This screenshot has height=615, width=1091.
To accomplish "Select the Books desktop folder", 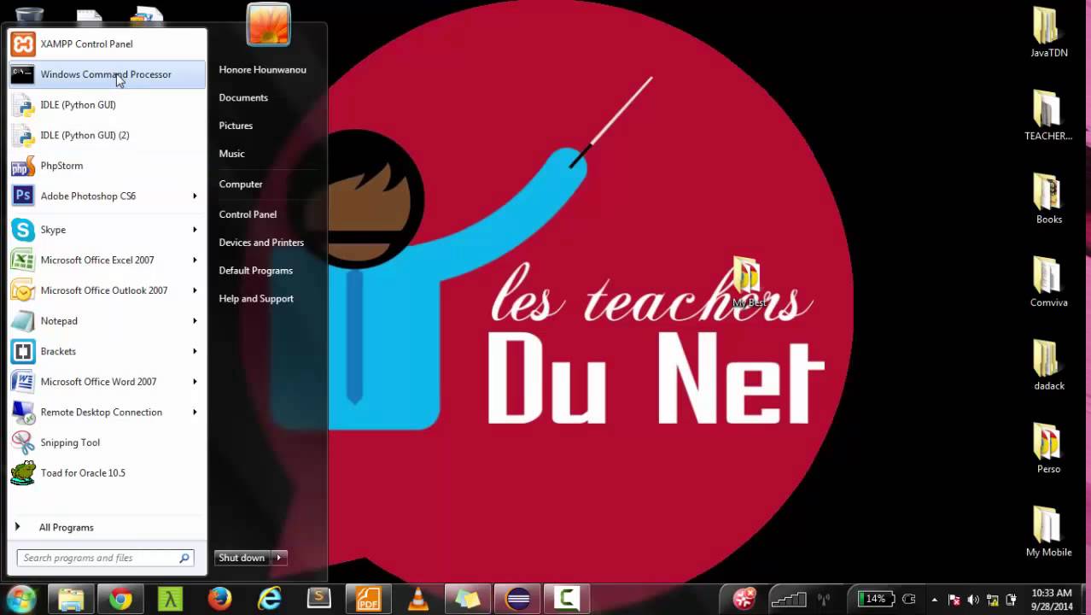I will pyautogui.click(x=1048, y=199).
